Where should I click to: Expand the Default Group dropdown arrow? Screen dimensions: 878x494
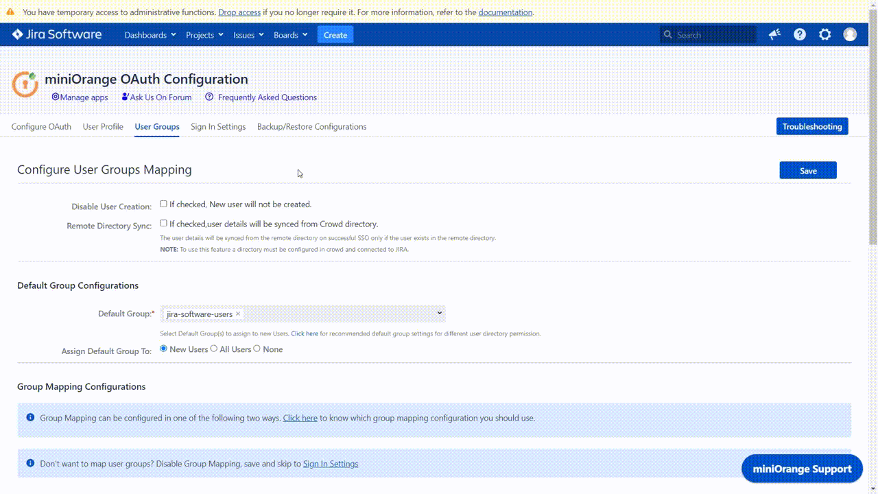click(440, 313)
